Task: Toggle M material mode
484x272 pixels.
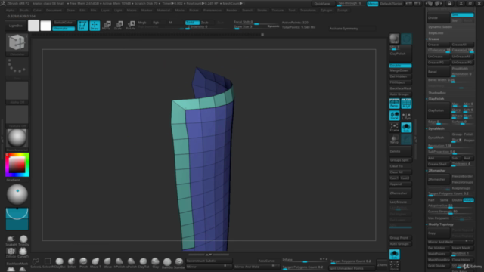Action: click(x=170, y=23)
